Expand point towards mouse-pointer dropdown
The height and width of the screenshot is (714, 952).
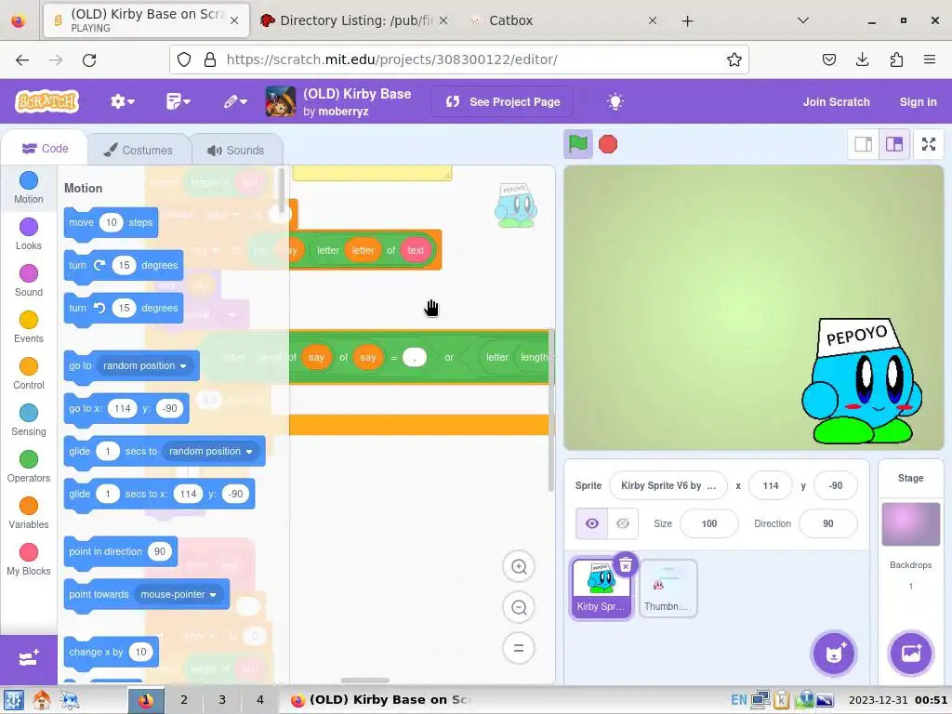tap(178, 594)
